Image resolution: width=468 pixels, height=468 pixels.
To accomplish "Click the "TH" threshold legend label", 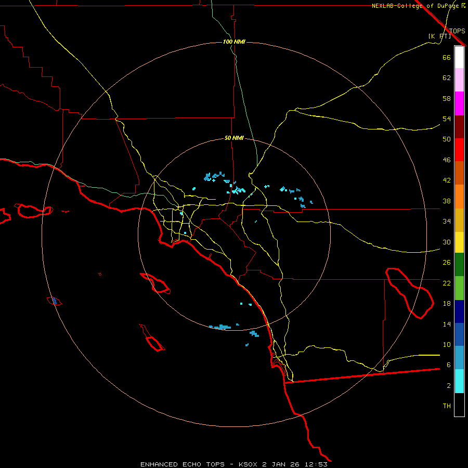I will [x=447, y=406].
